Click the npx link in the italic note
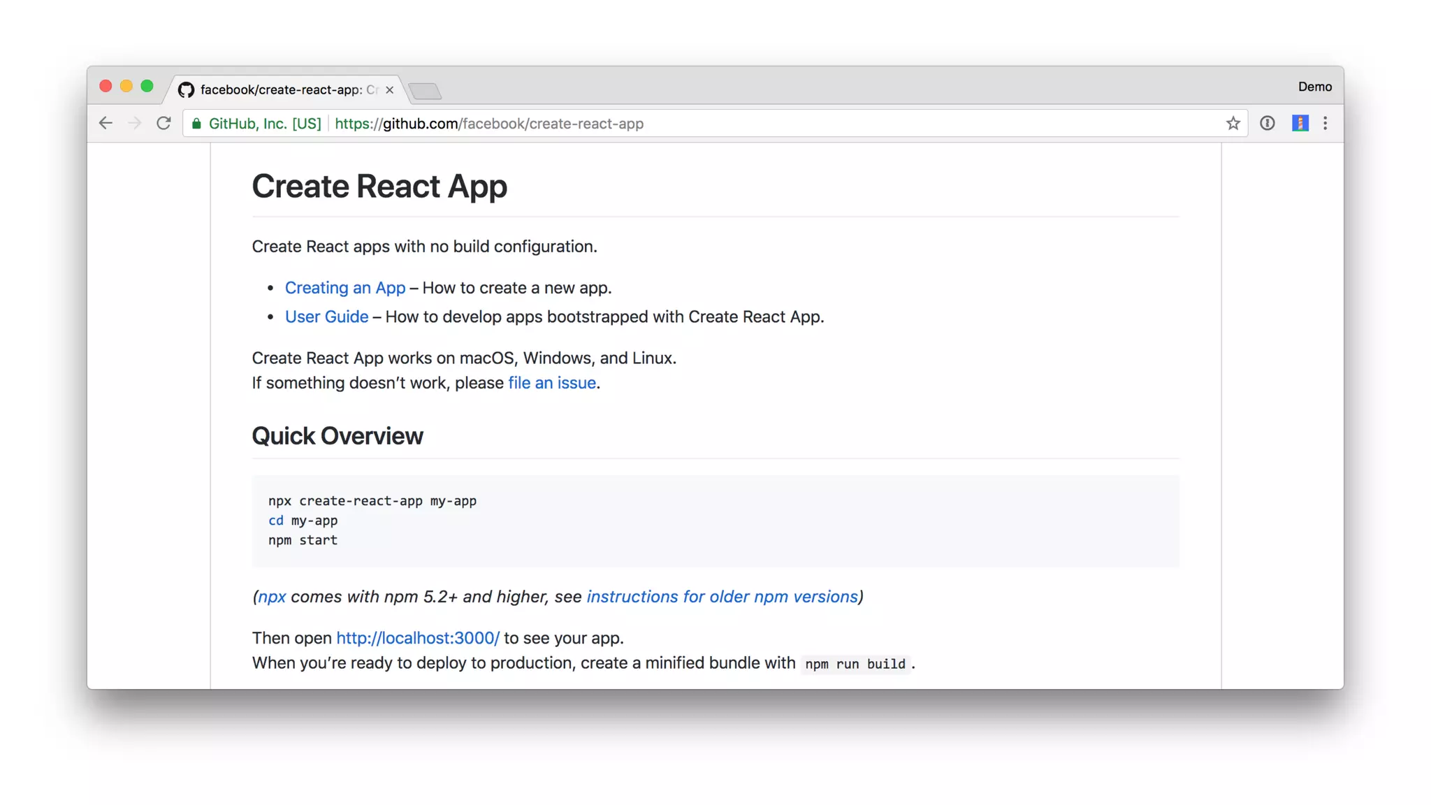 pos(272,597)
